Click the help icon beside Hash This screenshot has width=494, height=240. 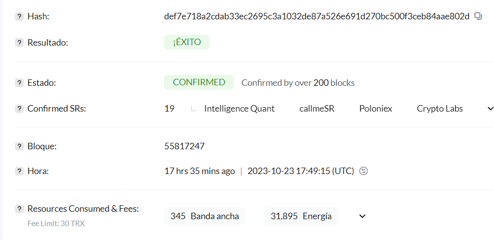[19, 16]
